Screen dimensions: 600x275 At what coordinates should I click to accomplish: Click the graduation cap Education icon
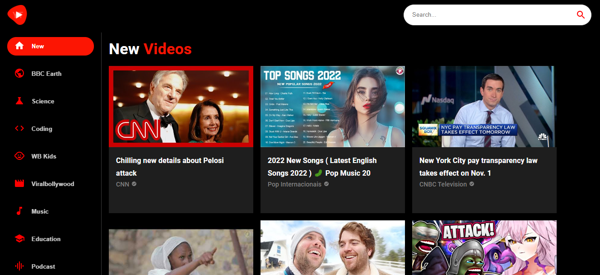tap(19, 239)
